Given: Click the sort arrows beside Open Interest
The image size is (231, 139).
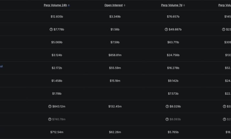Looking at the screenshot, I should (125, 5).
